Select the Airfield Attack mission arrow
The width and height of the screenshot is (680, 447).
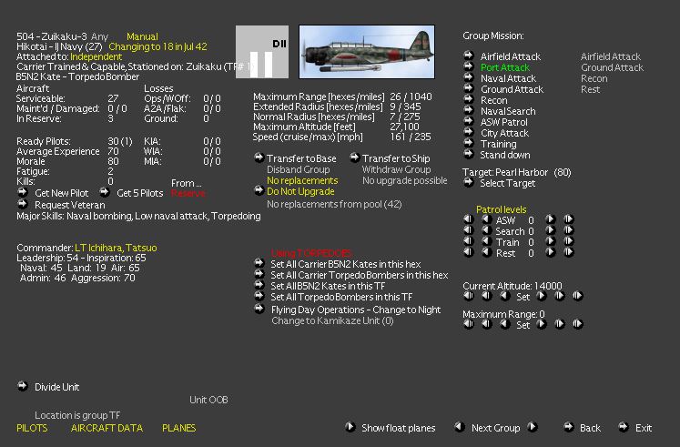469,56
